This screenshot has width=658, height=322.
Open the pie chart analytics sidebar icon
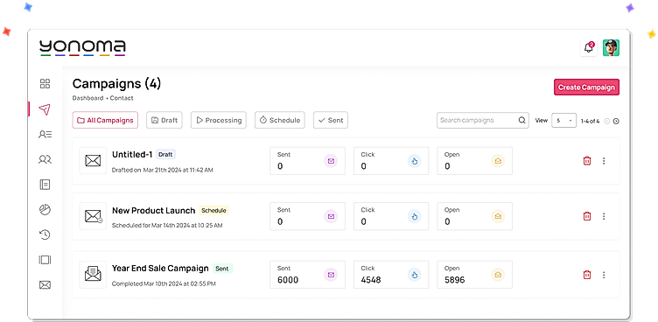[x=45, y=209]
